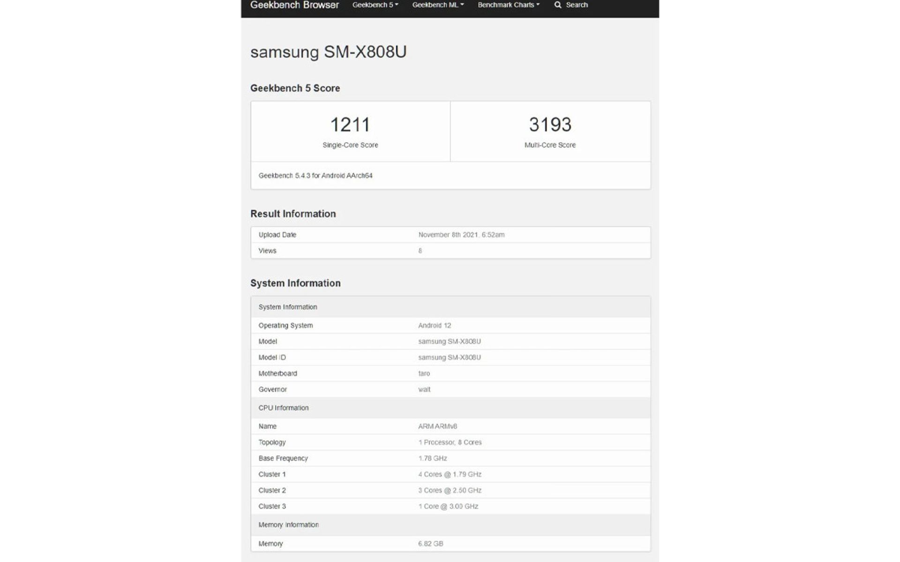Click the Topology row label
The height and width of the screenshot is (562, 900).
[272, 442]
